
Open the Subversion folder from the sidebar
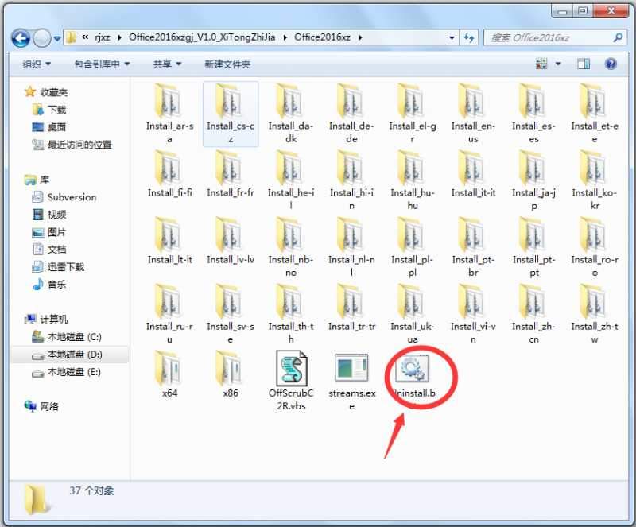(73, 196)
